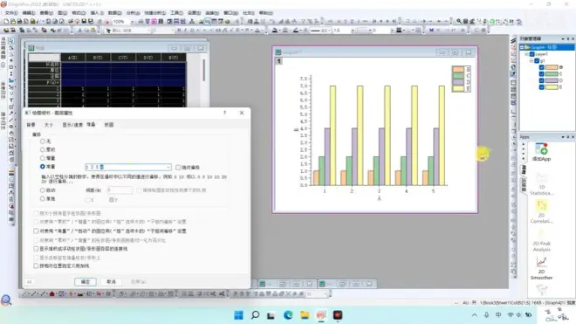The image size is (576, 324).
Task: Click the zoom magnifier icon in top toolbar
Action: pyautogui.click(x=459, y=21)
